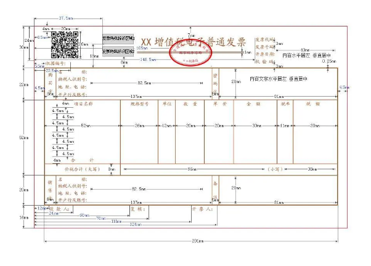Click the '37.5mm' dimension at the top
The image size is (371, 266).
(x=66, y=18)
